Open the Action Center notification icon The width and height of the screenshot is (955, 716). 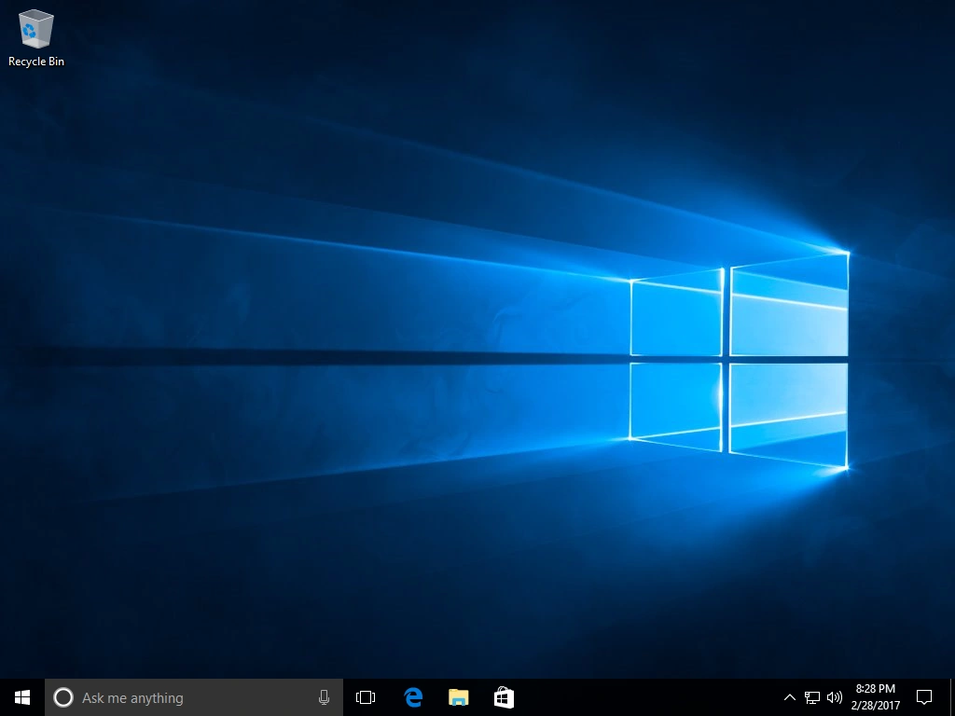click(x=923, y=696)
